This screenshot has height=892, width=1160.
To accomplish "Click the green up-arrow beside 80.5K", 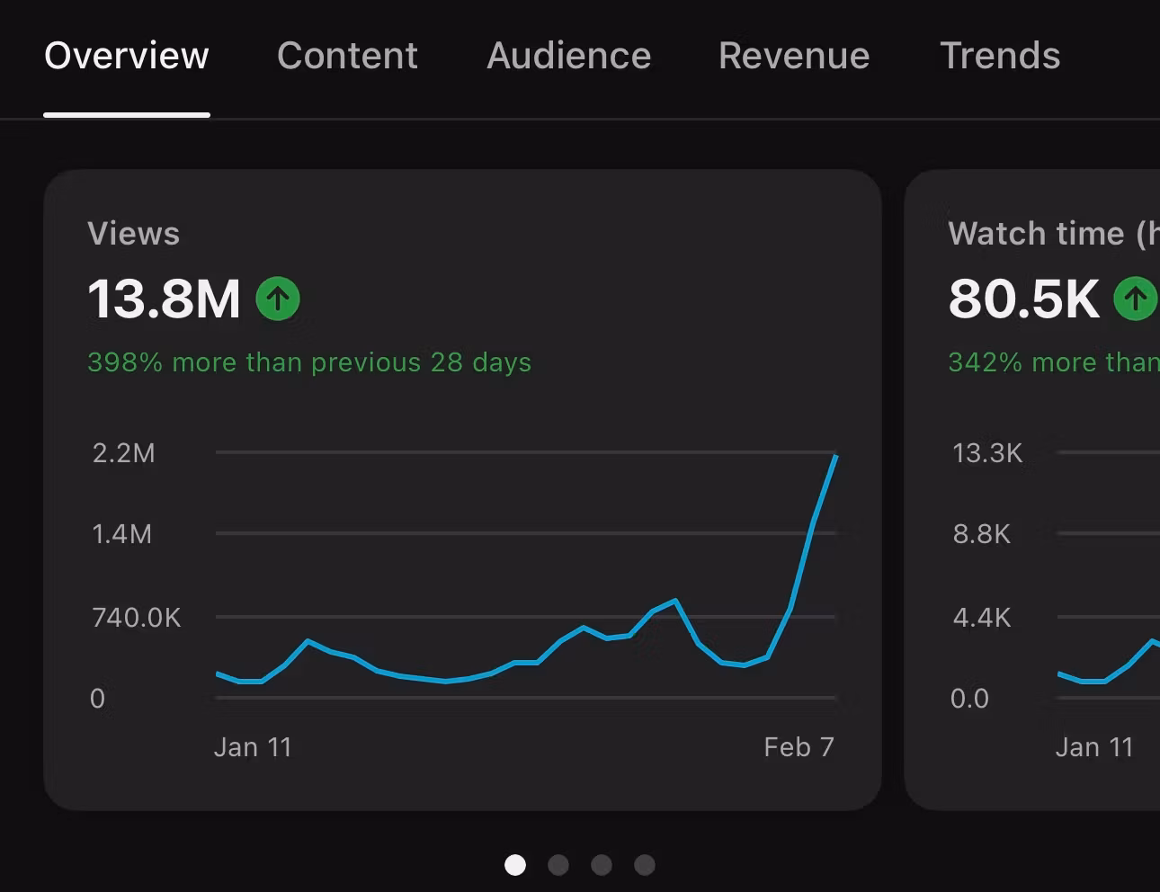I will (1136, 299).
